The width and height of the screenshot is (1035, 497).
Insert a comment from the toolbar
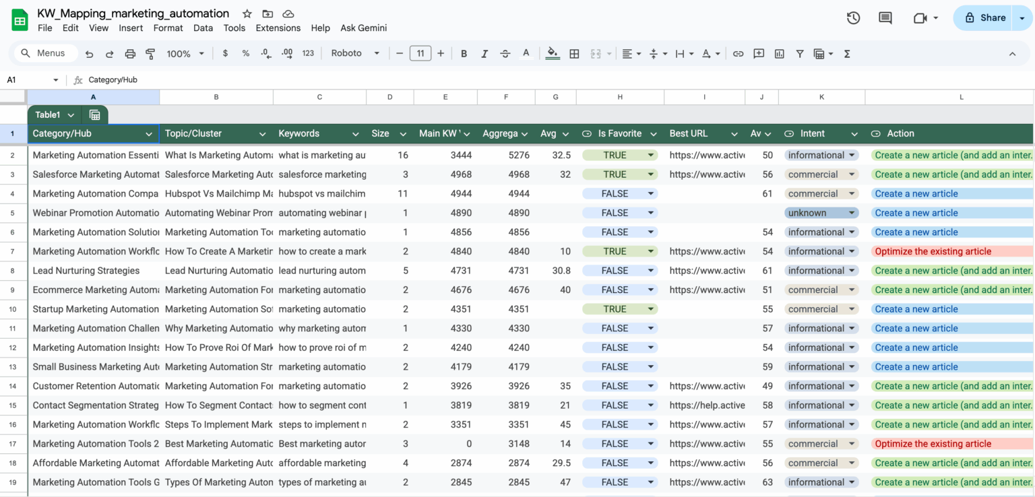click(759, 53)
